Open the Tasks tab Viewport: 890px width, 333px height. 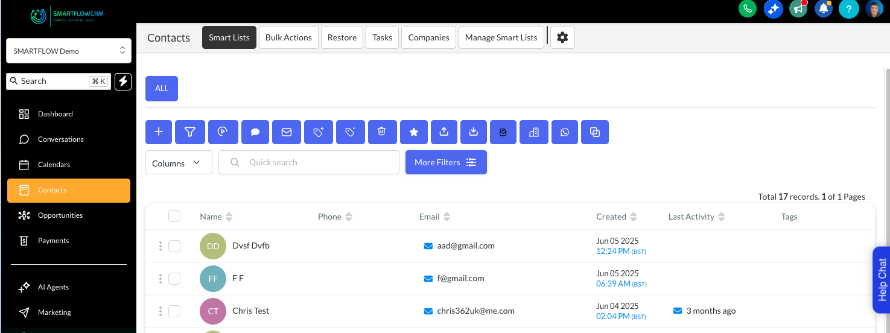click(383, 37)
